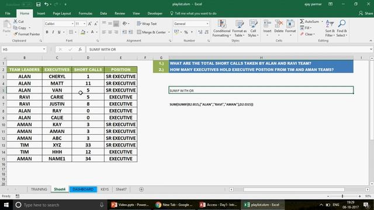374x210 pixels.
Task: Apply Percent Style format
Action: pos(186,32)
